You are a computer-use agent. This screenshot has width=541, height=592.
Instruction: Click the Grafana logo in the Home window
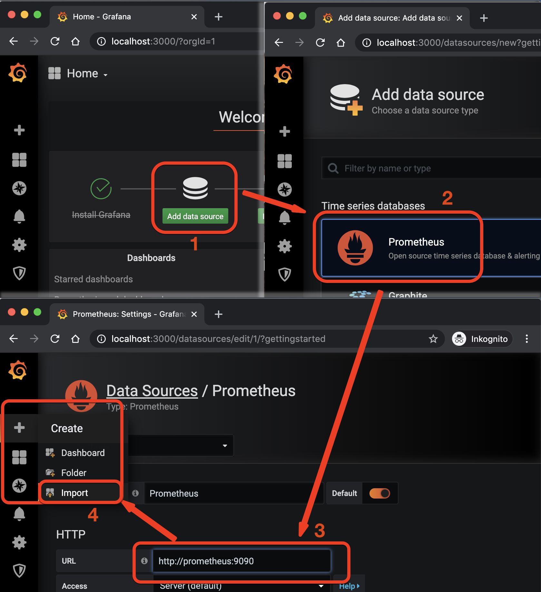(18, 73)
